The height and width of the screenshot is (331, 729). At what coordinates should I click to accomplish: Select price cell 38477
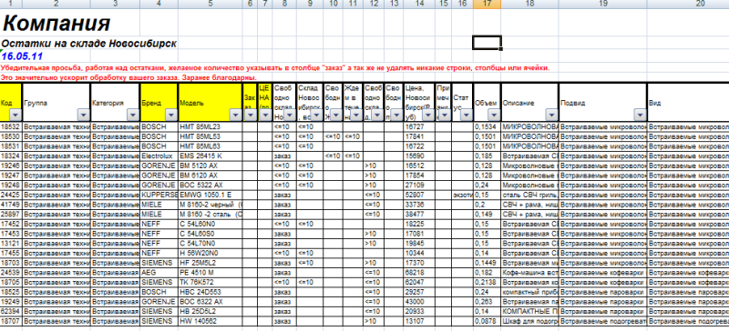tap(419, 214)
